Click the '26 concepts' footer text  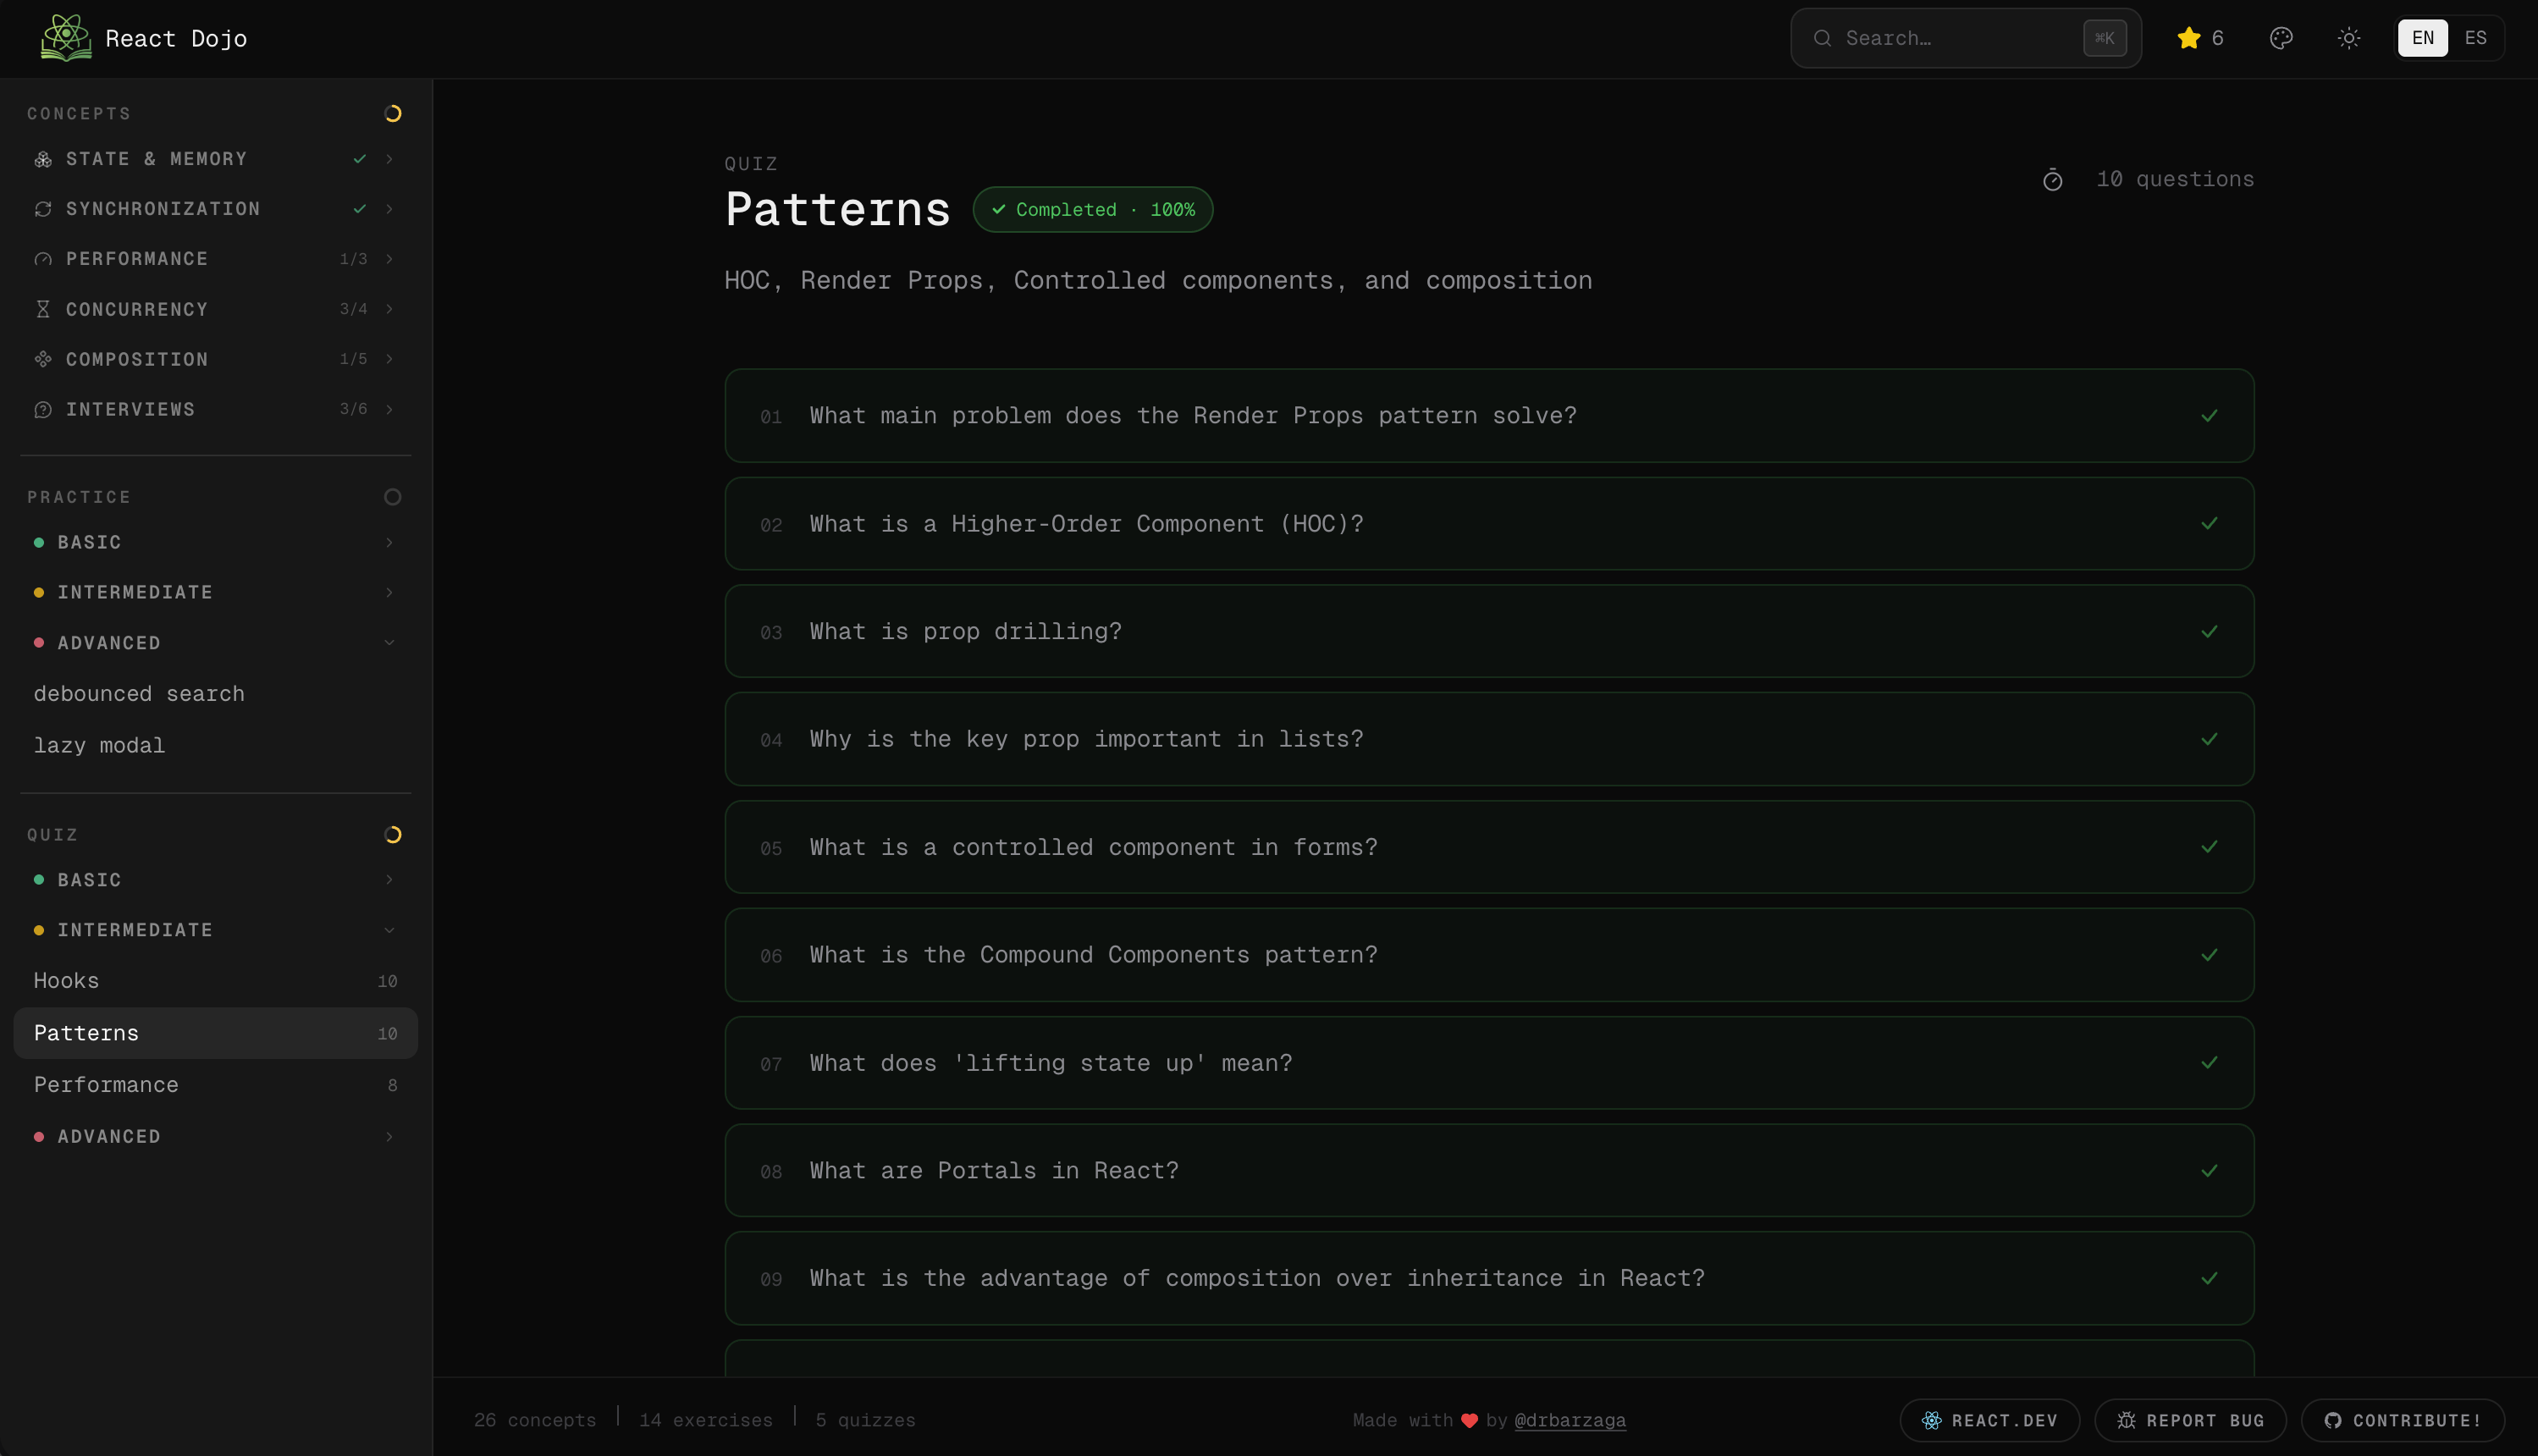(535, 1420)
